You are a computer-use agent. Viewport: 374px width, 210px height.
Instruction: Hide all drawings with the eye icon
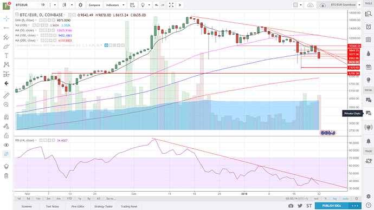coord(7,145)
